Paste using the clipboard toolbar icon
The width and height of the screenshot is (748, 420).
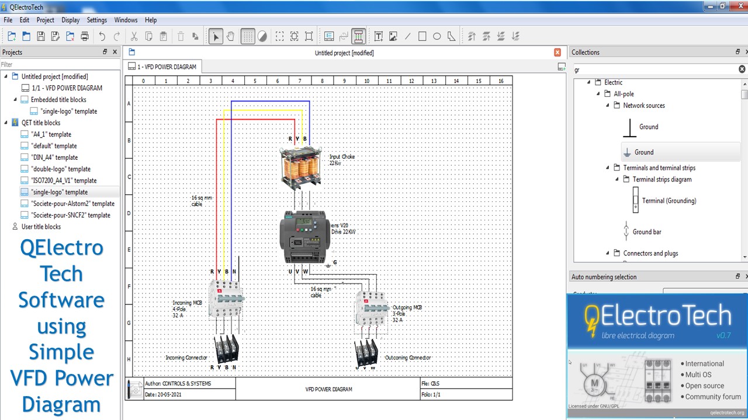(164, 36)
